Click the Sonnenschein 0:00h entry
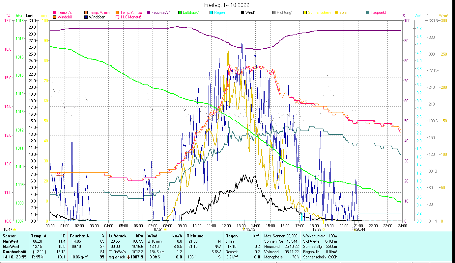Image resolution: width=455 pixels, height=263 pixels. click(320, 257)
